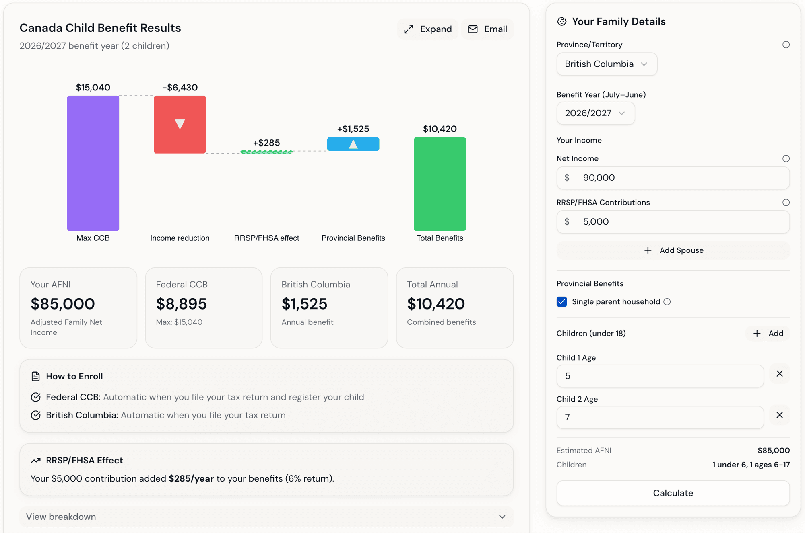Click the Federal CCB check-circle icon
Screen dimensions: 805x533
coord(36,397)
